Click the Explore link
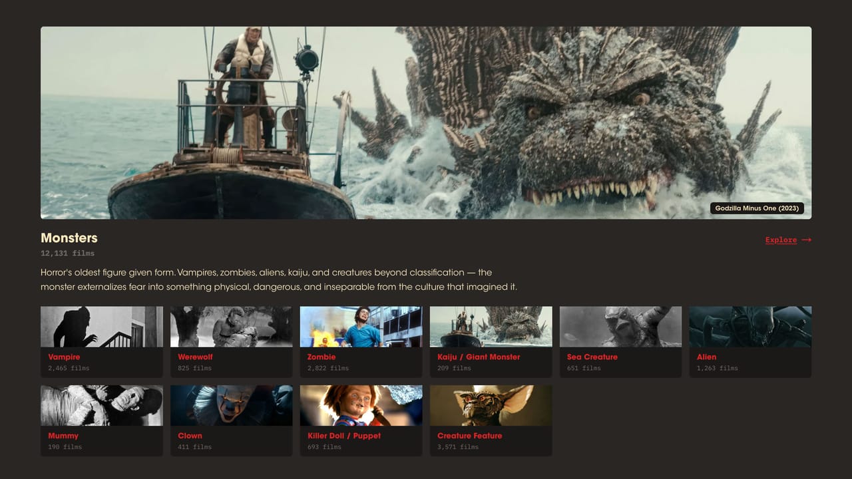 (x=781, y=240)
